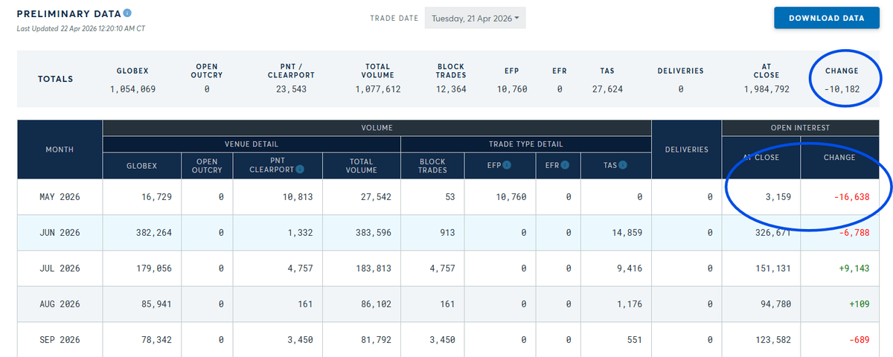The image size is (893, 357).
Task: Click the TAS column info icon
Action: [622, 165]
